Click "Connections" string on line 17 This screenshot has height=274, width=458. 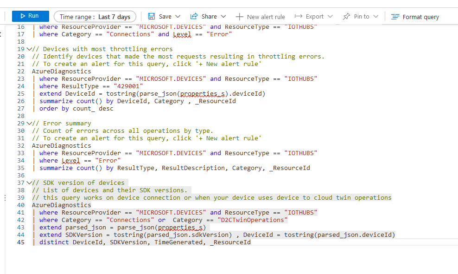[x=130, y=34]
